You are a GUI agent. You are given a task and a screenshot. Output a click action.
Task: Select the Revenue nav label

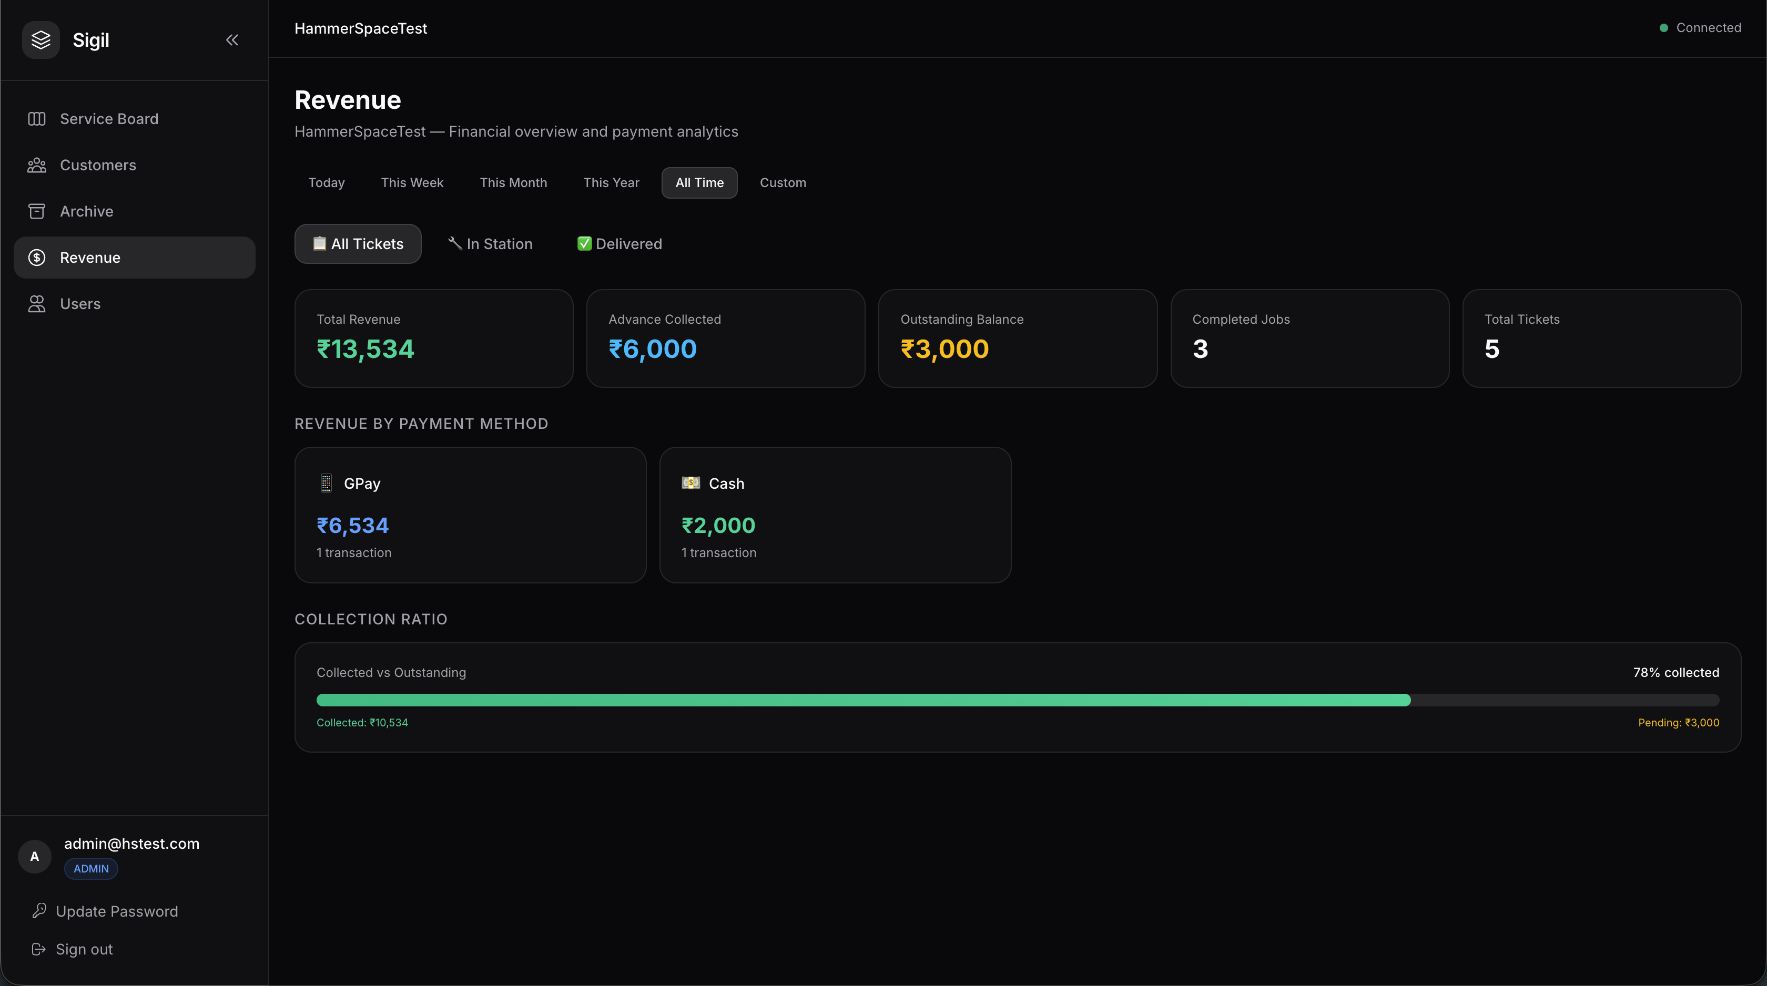[x=90, y=258]
